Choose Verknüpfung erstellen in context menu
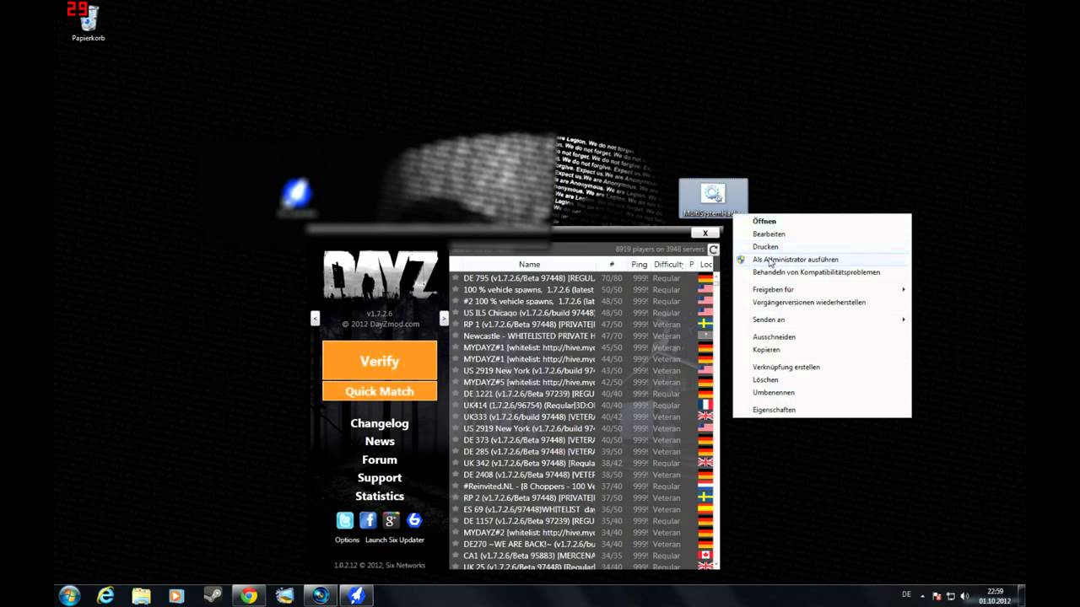 point(786,368)
